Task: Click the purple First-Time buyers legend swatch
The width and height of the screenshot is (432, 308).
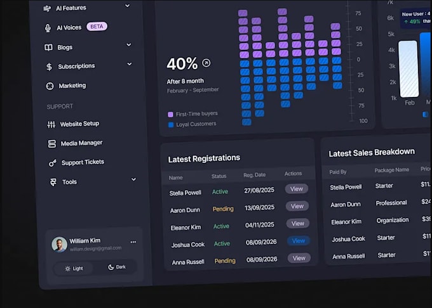Action: click(170, 114)
